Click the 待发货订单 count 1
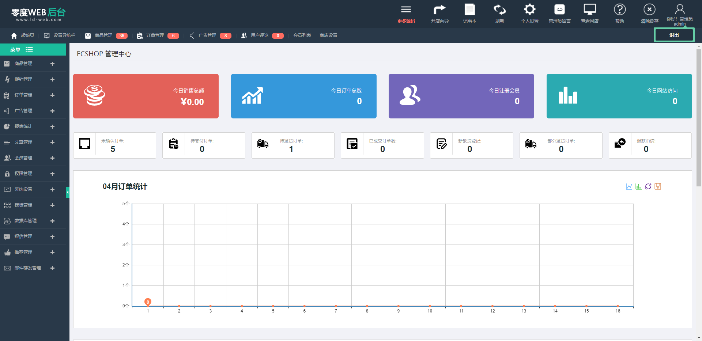The image size is (702, 341). point(291,149)
